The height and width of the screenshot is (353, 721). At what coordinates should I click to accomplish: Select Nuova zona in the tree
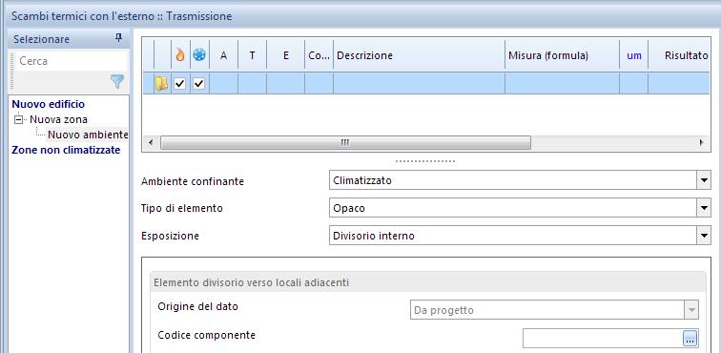pyautogui.click(x=59, y=119)
